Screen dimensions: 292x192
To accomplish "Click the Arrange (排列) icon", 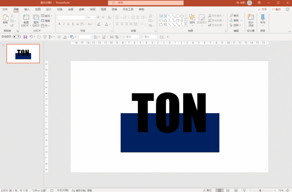I will 192,17.
